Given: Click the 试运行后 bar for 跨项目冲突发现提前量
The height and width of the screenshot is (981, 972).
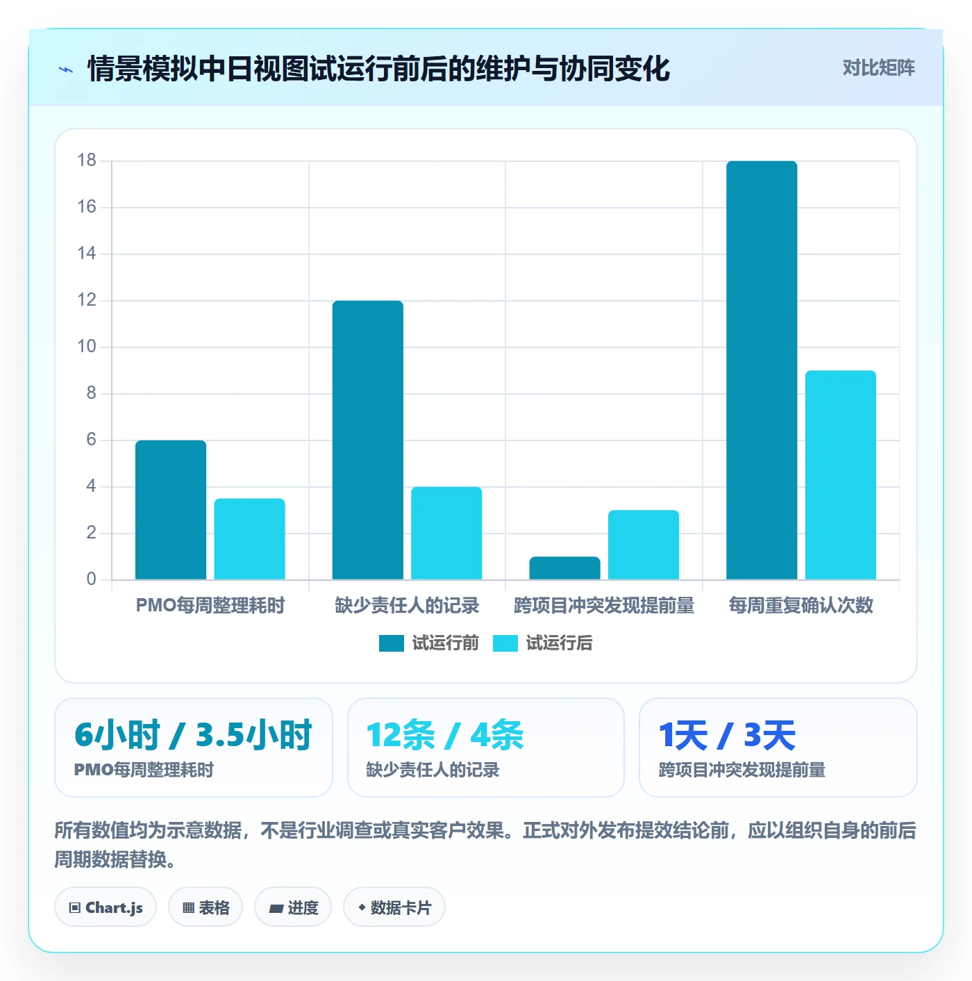Looking at the screenshot, I should tap(644, 545).
